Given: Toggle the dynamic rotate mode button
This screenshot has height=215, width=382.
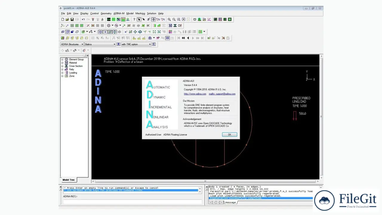Looking at the screenshot, I should pyautogui.click(x=153, y=19).
